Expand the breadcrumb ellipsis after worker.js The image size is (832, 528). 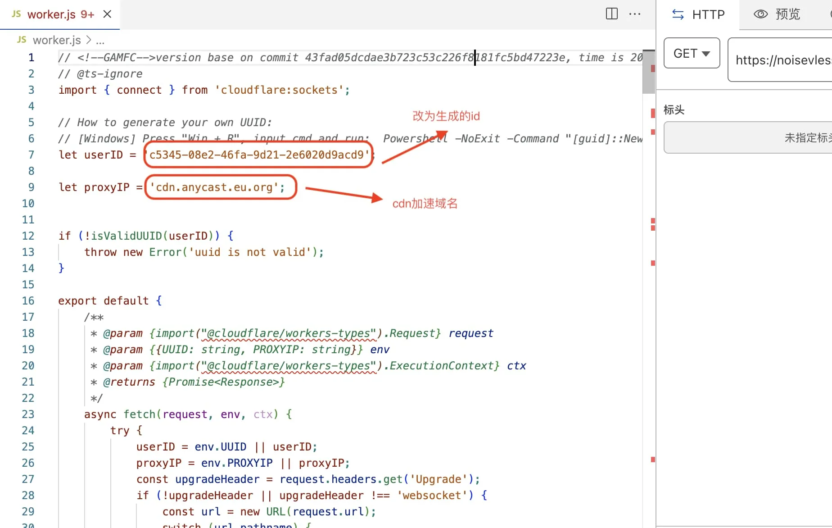(100, 41)
